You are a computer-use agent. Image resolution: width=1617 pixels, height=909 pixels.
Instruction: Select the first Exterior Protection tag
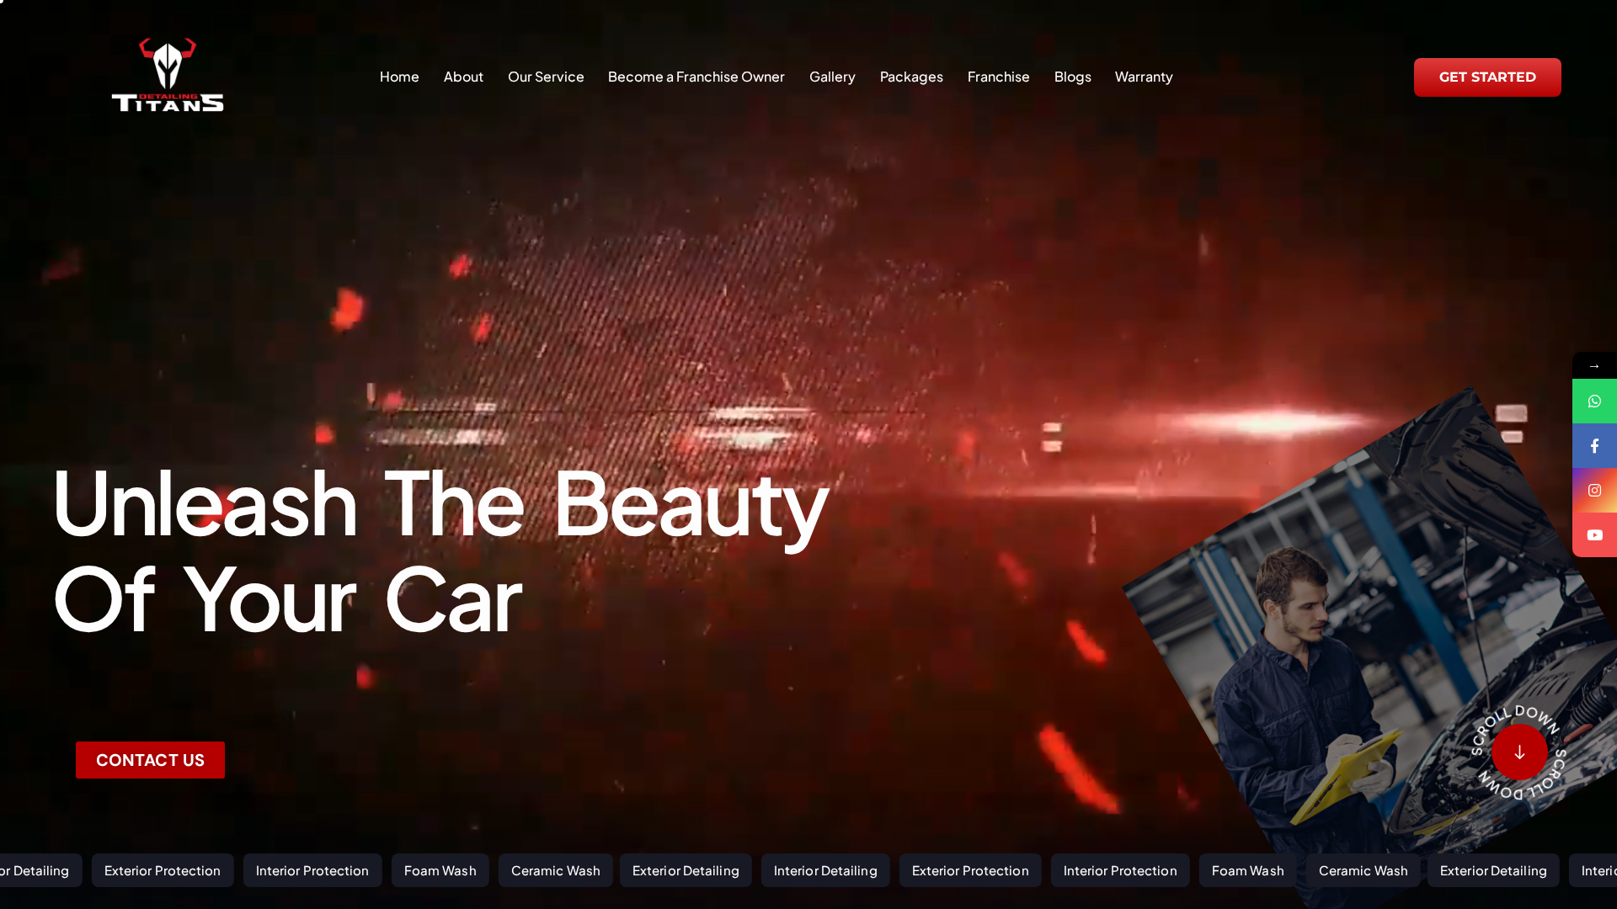click(x=163, y=870)
